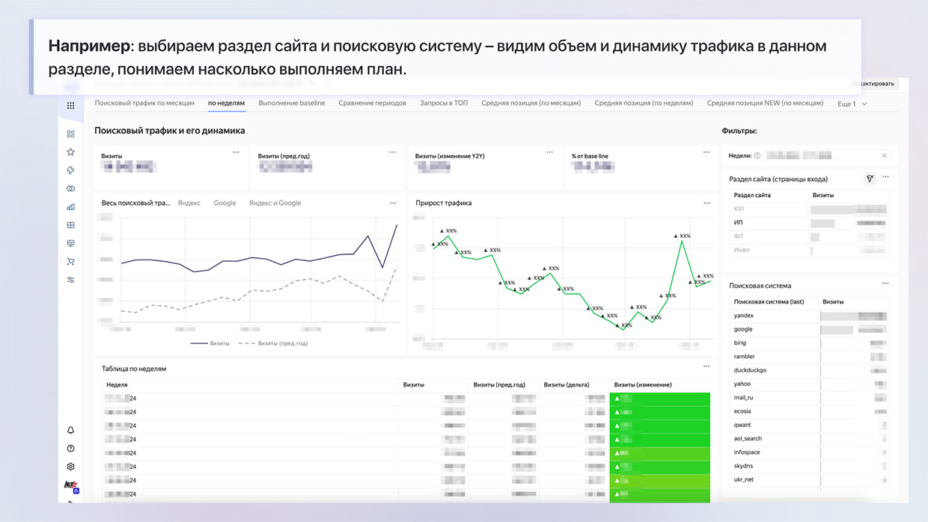Click the shopping cart icon in the sidebar
This screenshot has width=928, height=522.
(x=71, y=262)
